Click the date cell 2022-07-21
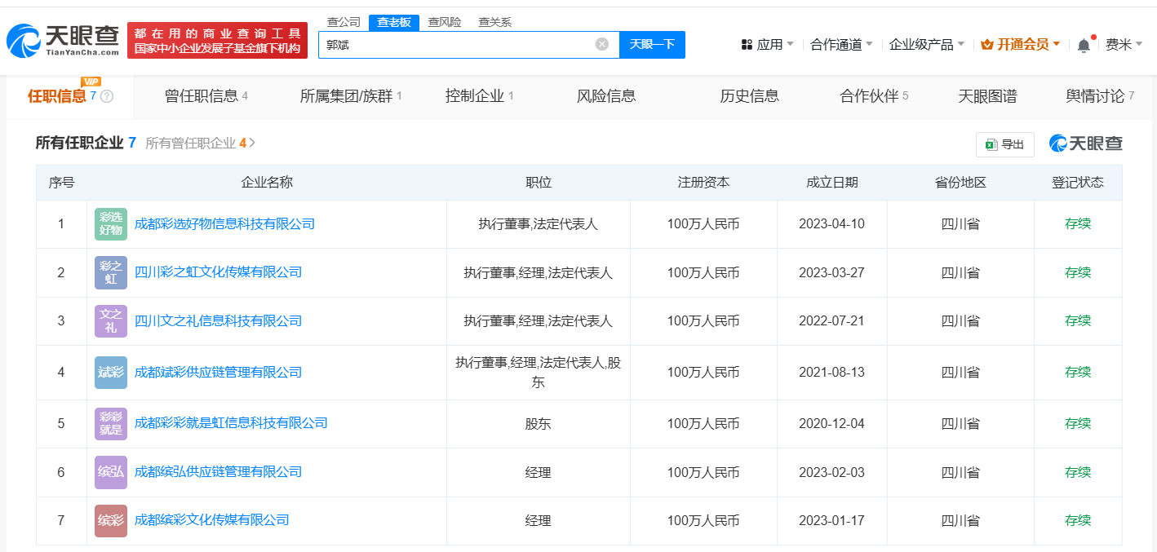Screen dimensions: 1157x552 tap(831, 321)
